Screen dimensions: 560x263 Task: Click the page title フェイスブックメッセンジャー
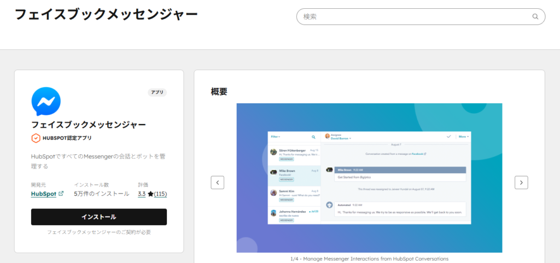click(106, 15)
